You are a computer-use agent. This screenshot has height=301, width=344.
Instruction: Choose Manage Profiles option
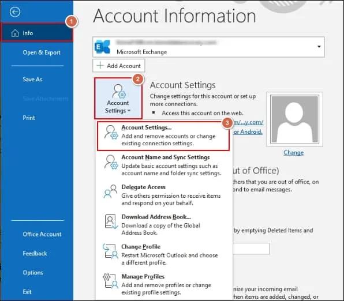[163, 284]
